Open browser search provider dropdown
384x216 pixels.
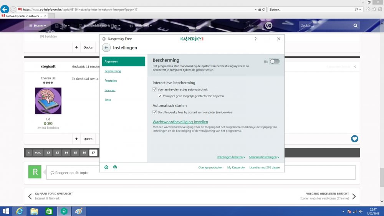click(360, 10)
